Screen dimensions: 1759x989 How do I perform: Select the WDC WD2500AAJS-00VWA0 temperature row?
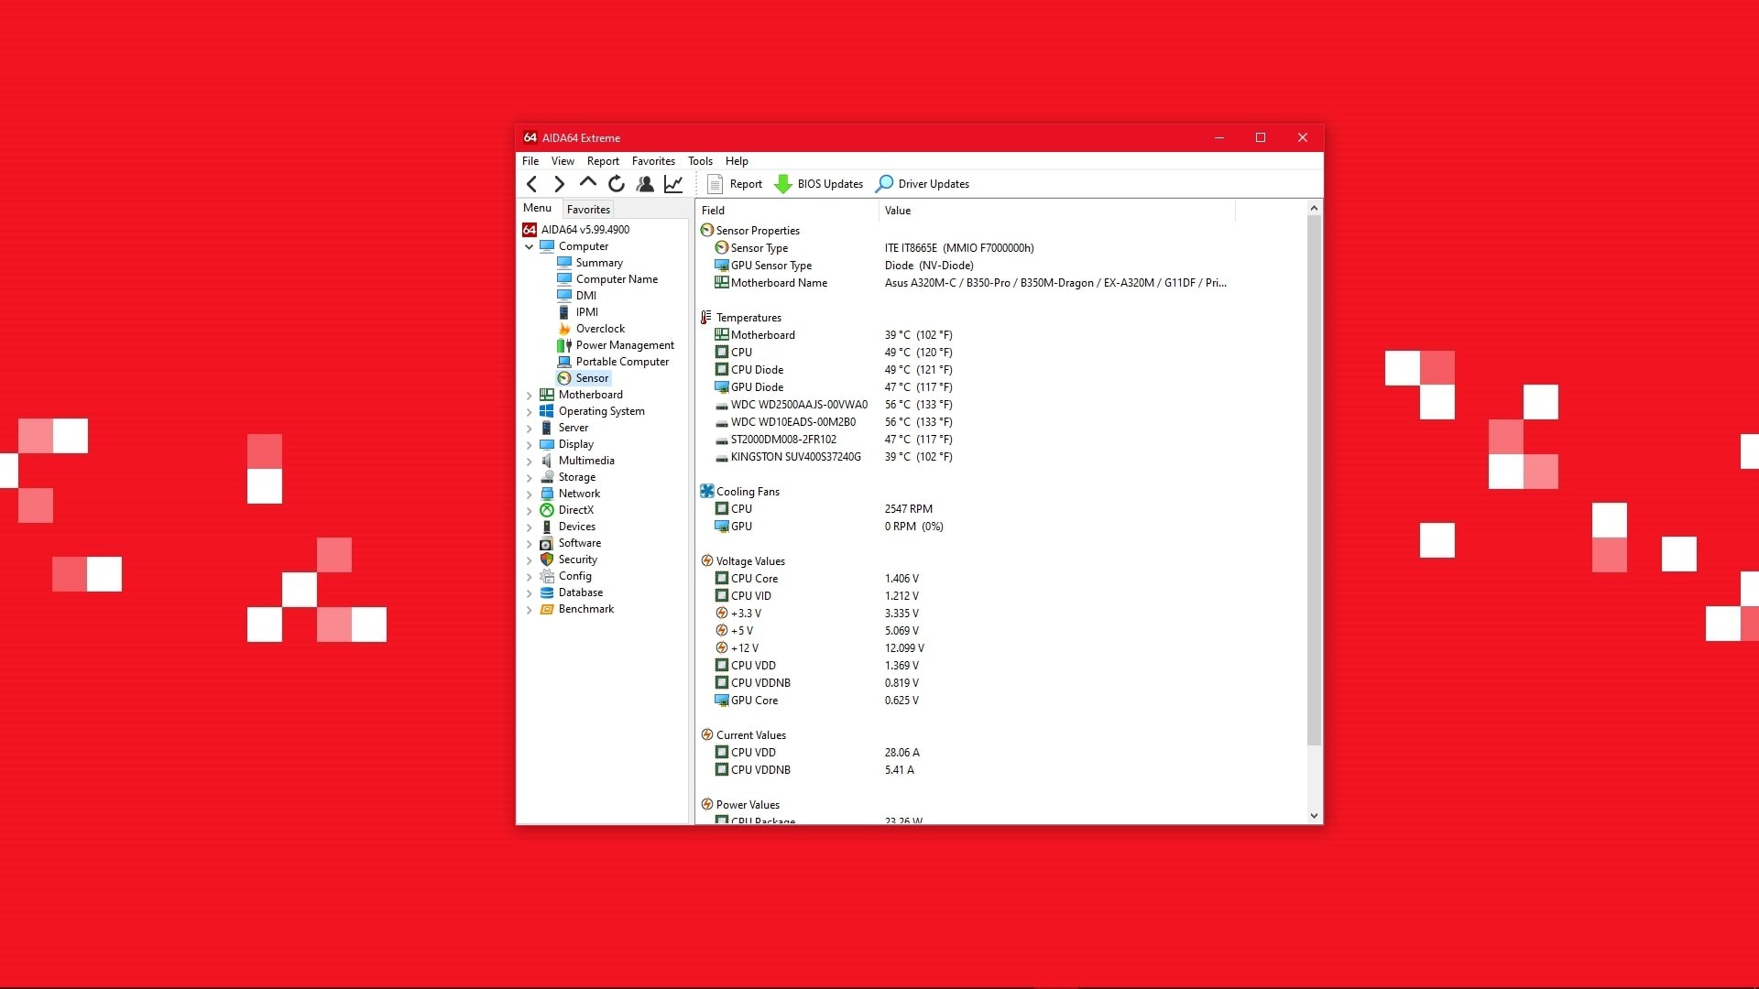1000,405
